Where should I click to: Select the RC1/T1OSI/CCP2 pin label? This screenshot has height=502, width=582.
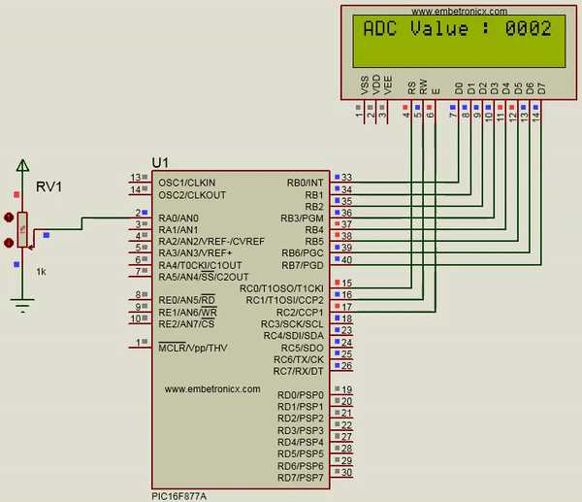284,300
